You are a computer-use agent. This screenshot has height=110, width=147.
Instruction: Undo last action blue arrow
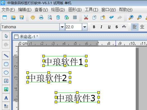tap(111, 17)
